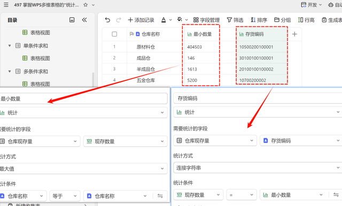The height and width of the screenshot is (206, 342).
Task: Collapse the 单条件求和 tree node
Action: (10, 46)
